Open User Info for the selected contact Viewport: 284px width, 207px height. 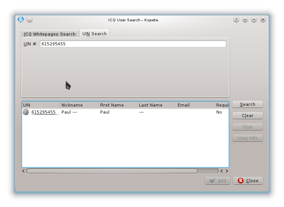pyautogui.click(x=247, y=138)
